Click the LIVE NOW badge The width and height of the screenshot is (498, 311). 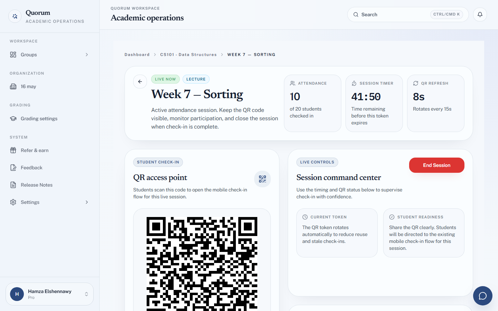(165, 79)
